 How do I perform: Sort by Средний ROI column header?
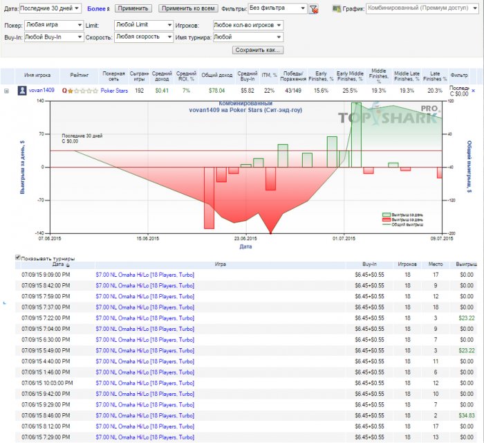pyautogui.click(x=186, y=75)
